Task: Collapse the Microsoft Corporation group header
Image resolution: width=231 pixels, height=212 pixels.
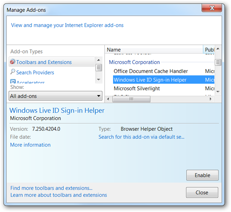Action: pos(134,62)
